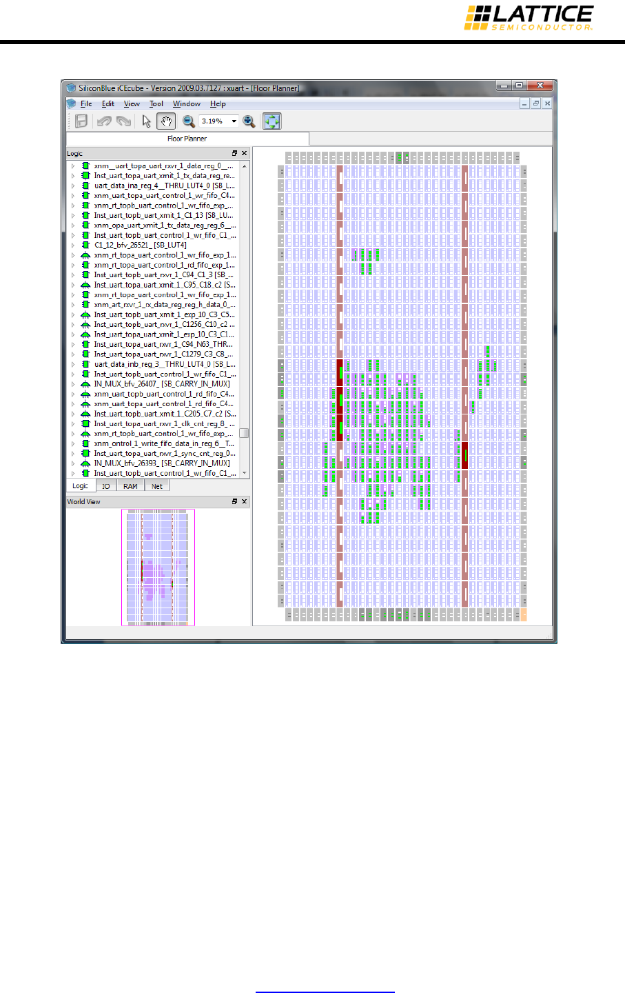Float the Logic panel
This screenshot has width=625, height=993.
tap(234, 153)
